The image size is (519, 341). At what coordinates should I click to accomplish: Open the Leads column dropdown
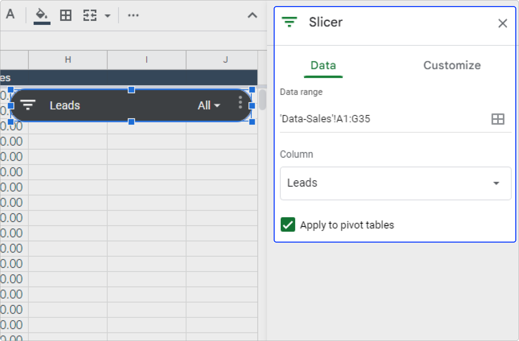coord(395,183)
